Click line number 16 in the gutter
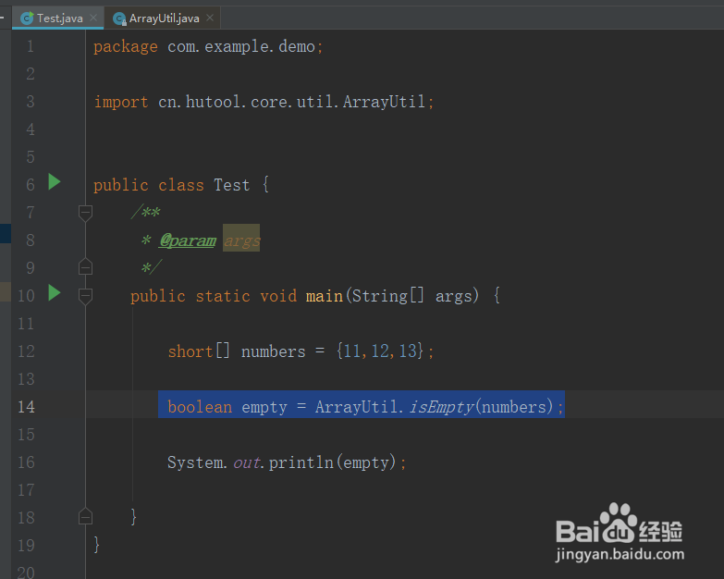Viewport: 724px width, 579px height. [x=26, y=462]
